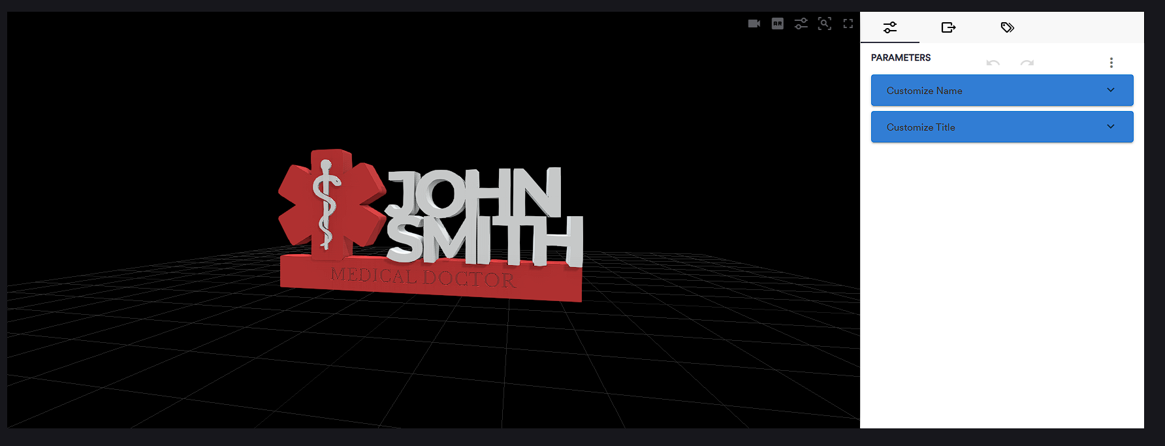
Task: Open the camera options in the viewer
Action: [754, 24]
